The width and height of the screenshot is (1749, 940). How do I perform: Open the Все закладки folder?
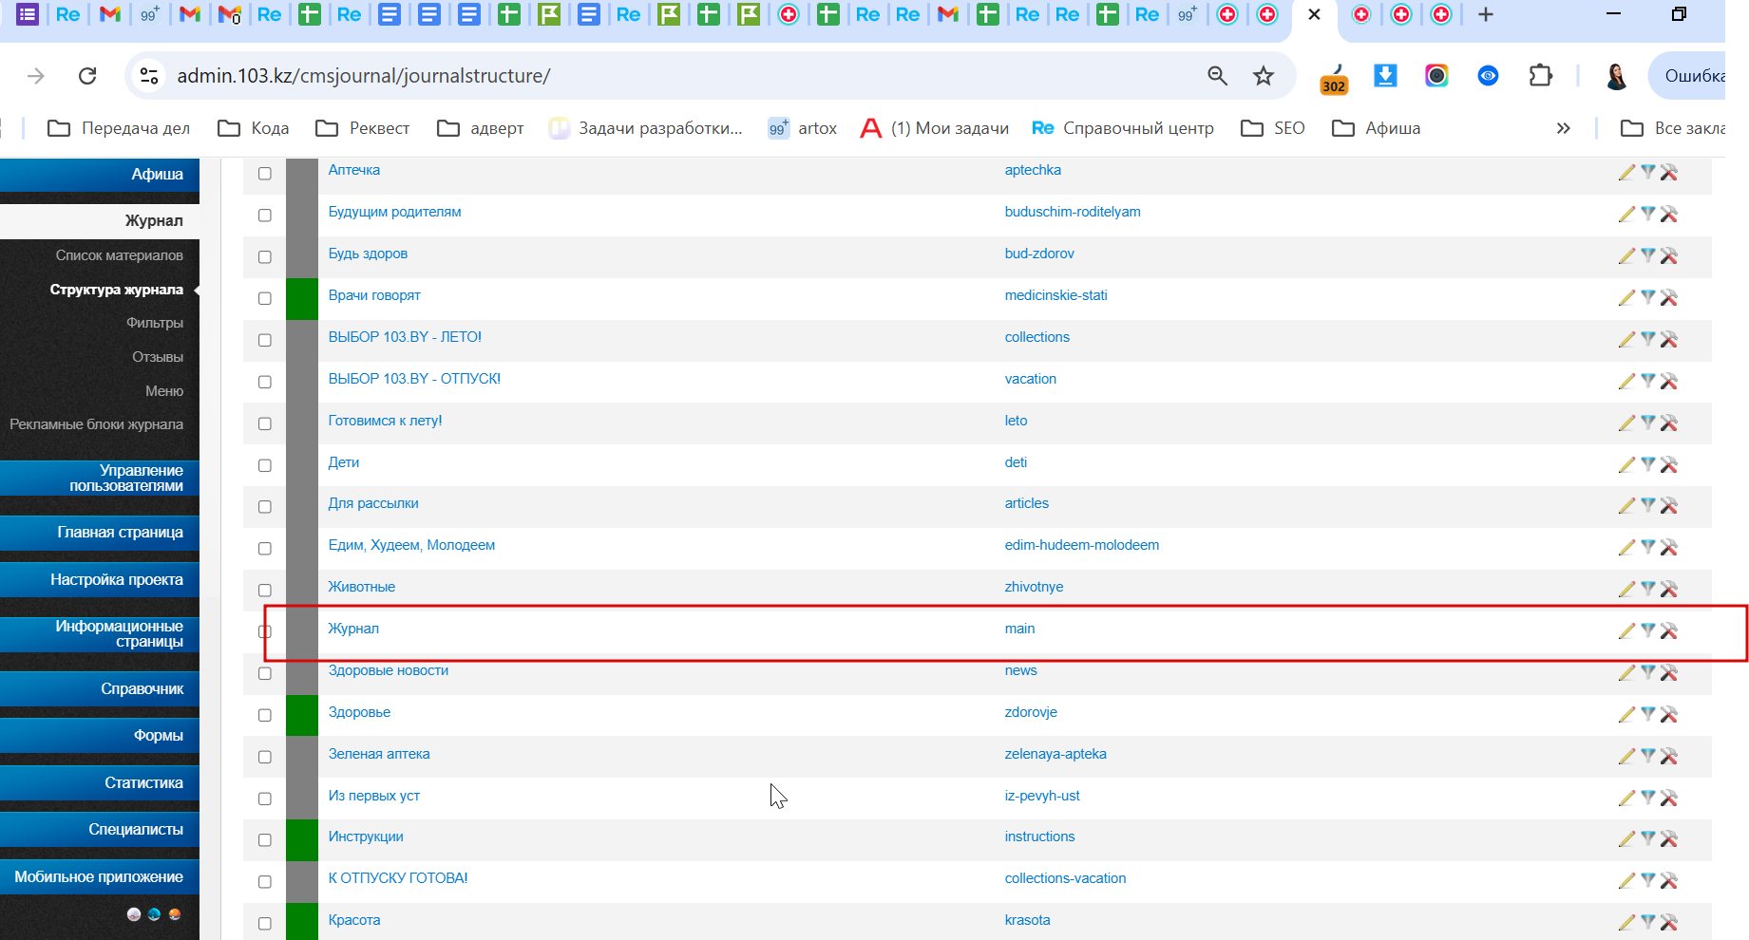coord(1672,128)
